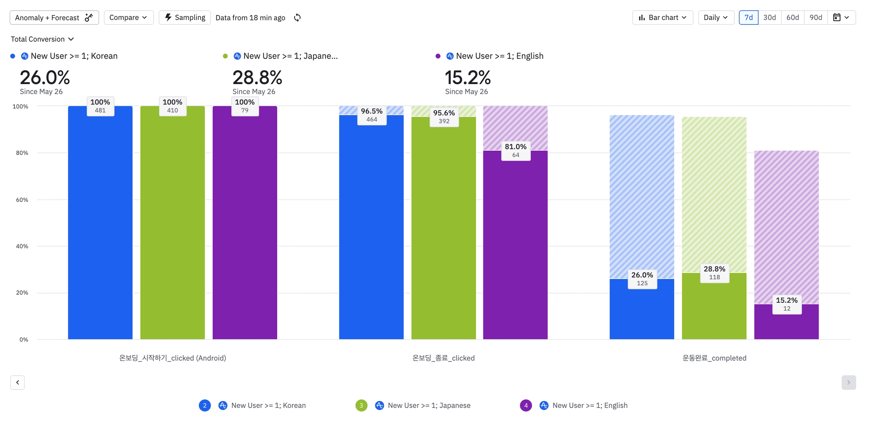
Task: Click the Anomaly + Forecast button
Action: click(x=54, y=17)
